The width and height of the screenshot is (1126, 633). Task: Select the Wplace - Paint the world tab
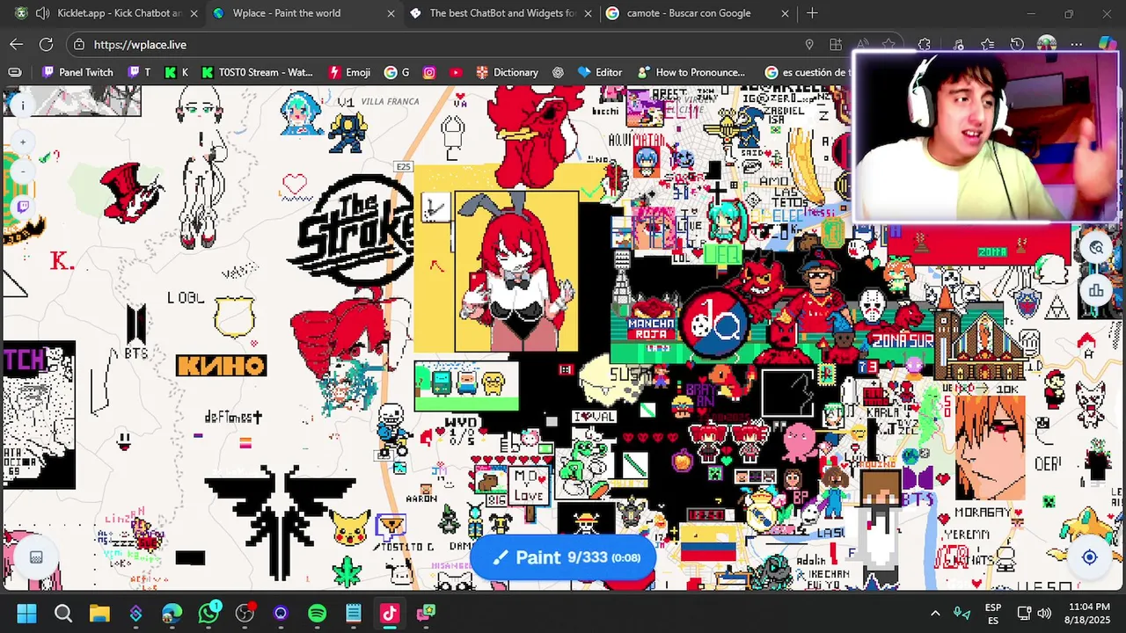303,13
